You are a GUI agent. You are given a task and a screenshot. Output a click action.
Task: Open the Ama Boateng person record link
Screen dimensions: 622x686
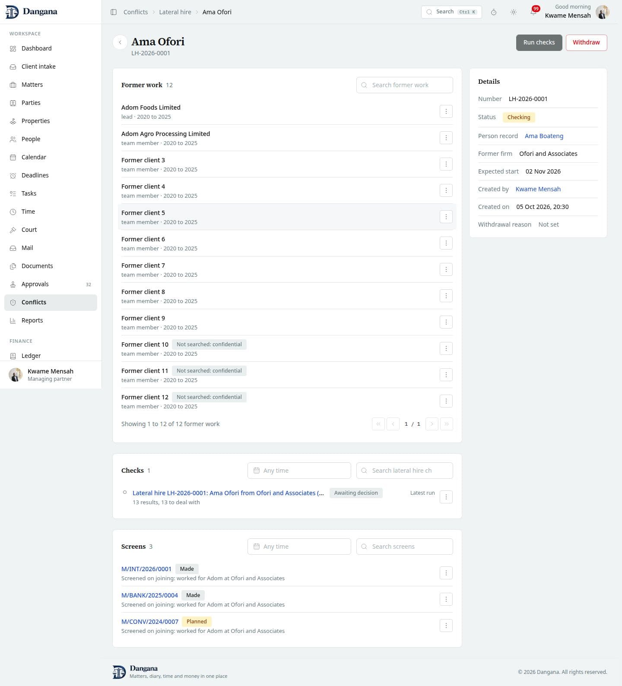[x=544, y=136]
